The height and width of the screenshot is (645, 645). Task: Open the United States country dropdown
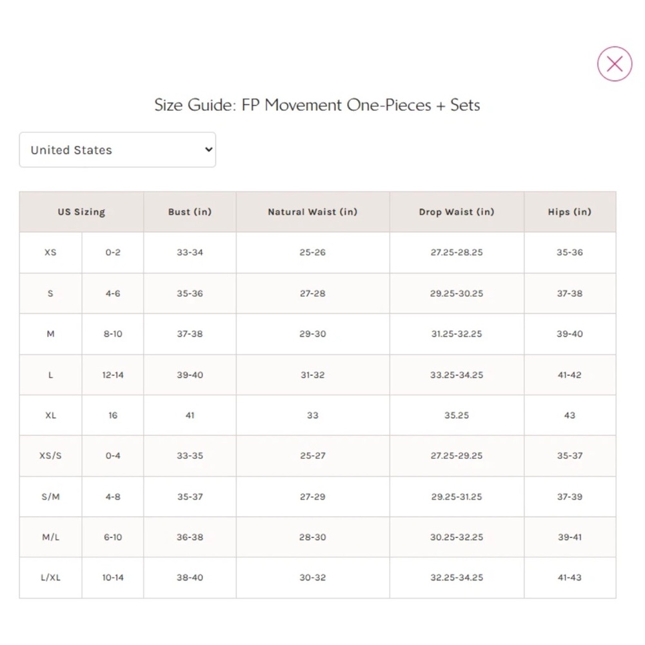pos(117,150)
